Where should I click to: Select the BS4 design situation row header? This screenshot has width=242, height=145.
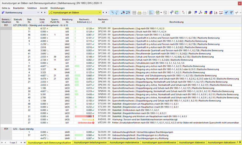tap(6, 129)
